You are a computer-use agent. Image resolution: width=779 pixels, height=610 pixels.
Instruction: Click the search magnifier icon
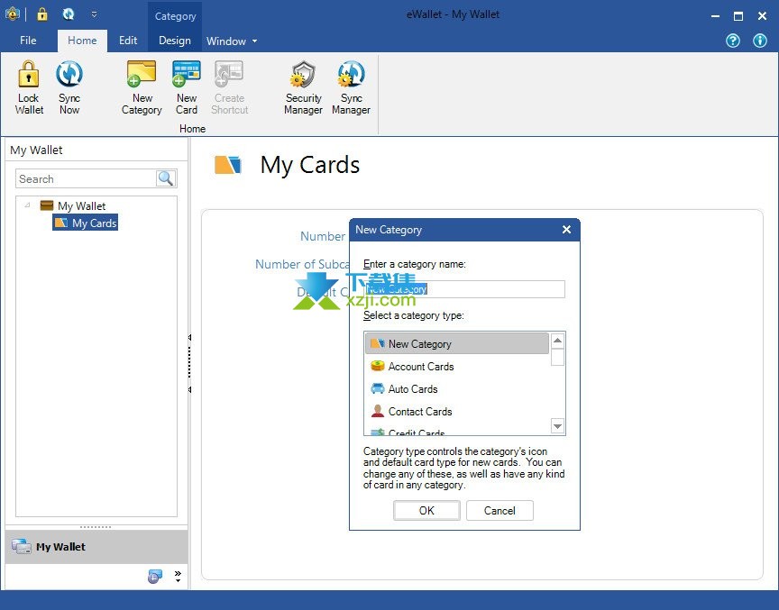165,178
